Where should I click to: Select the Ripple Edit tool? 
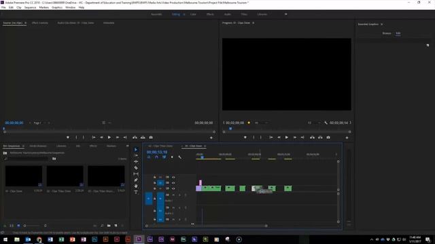pos(136,161)
